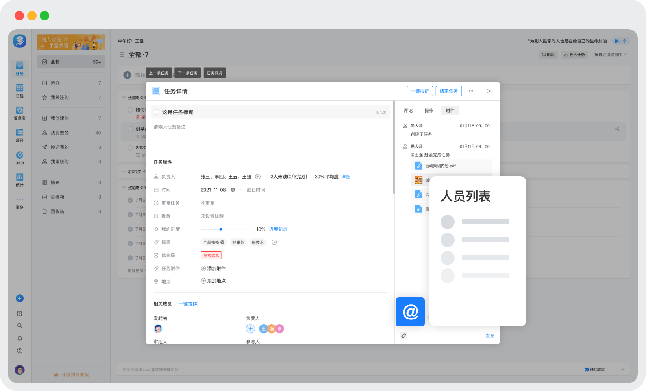Screen dimensions: 646x391
Task: Check the 明早 task circle in list
Action: click(130, 129)
